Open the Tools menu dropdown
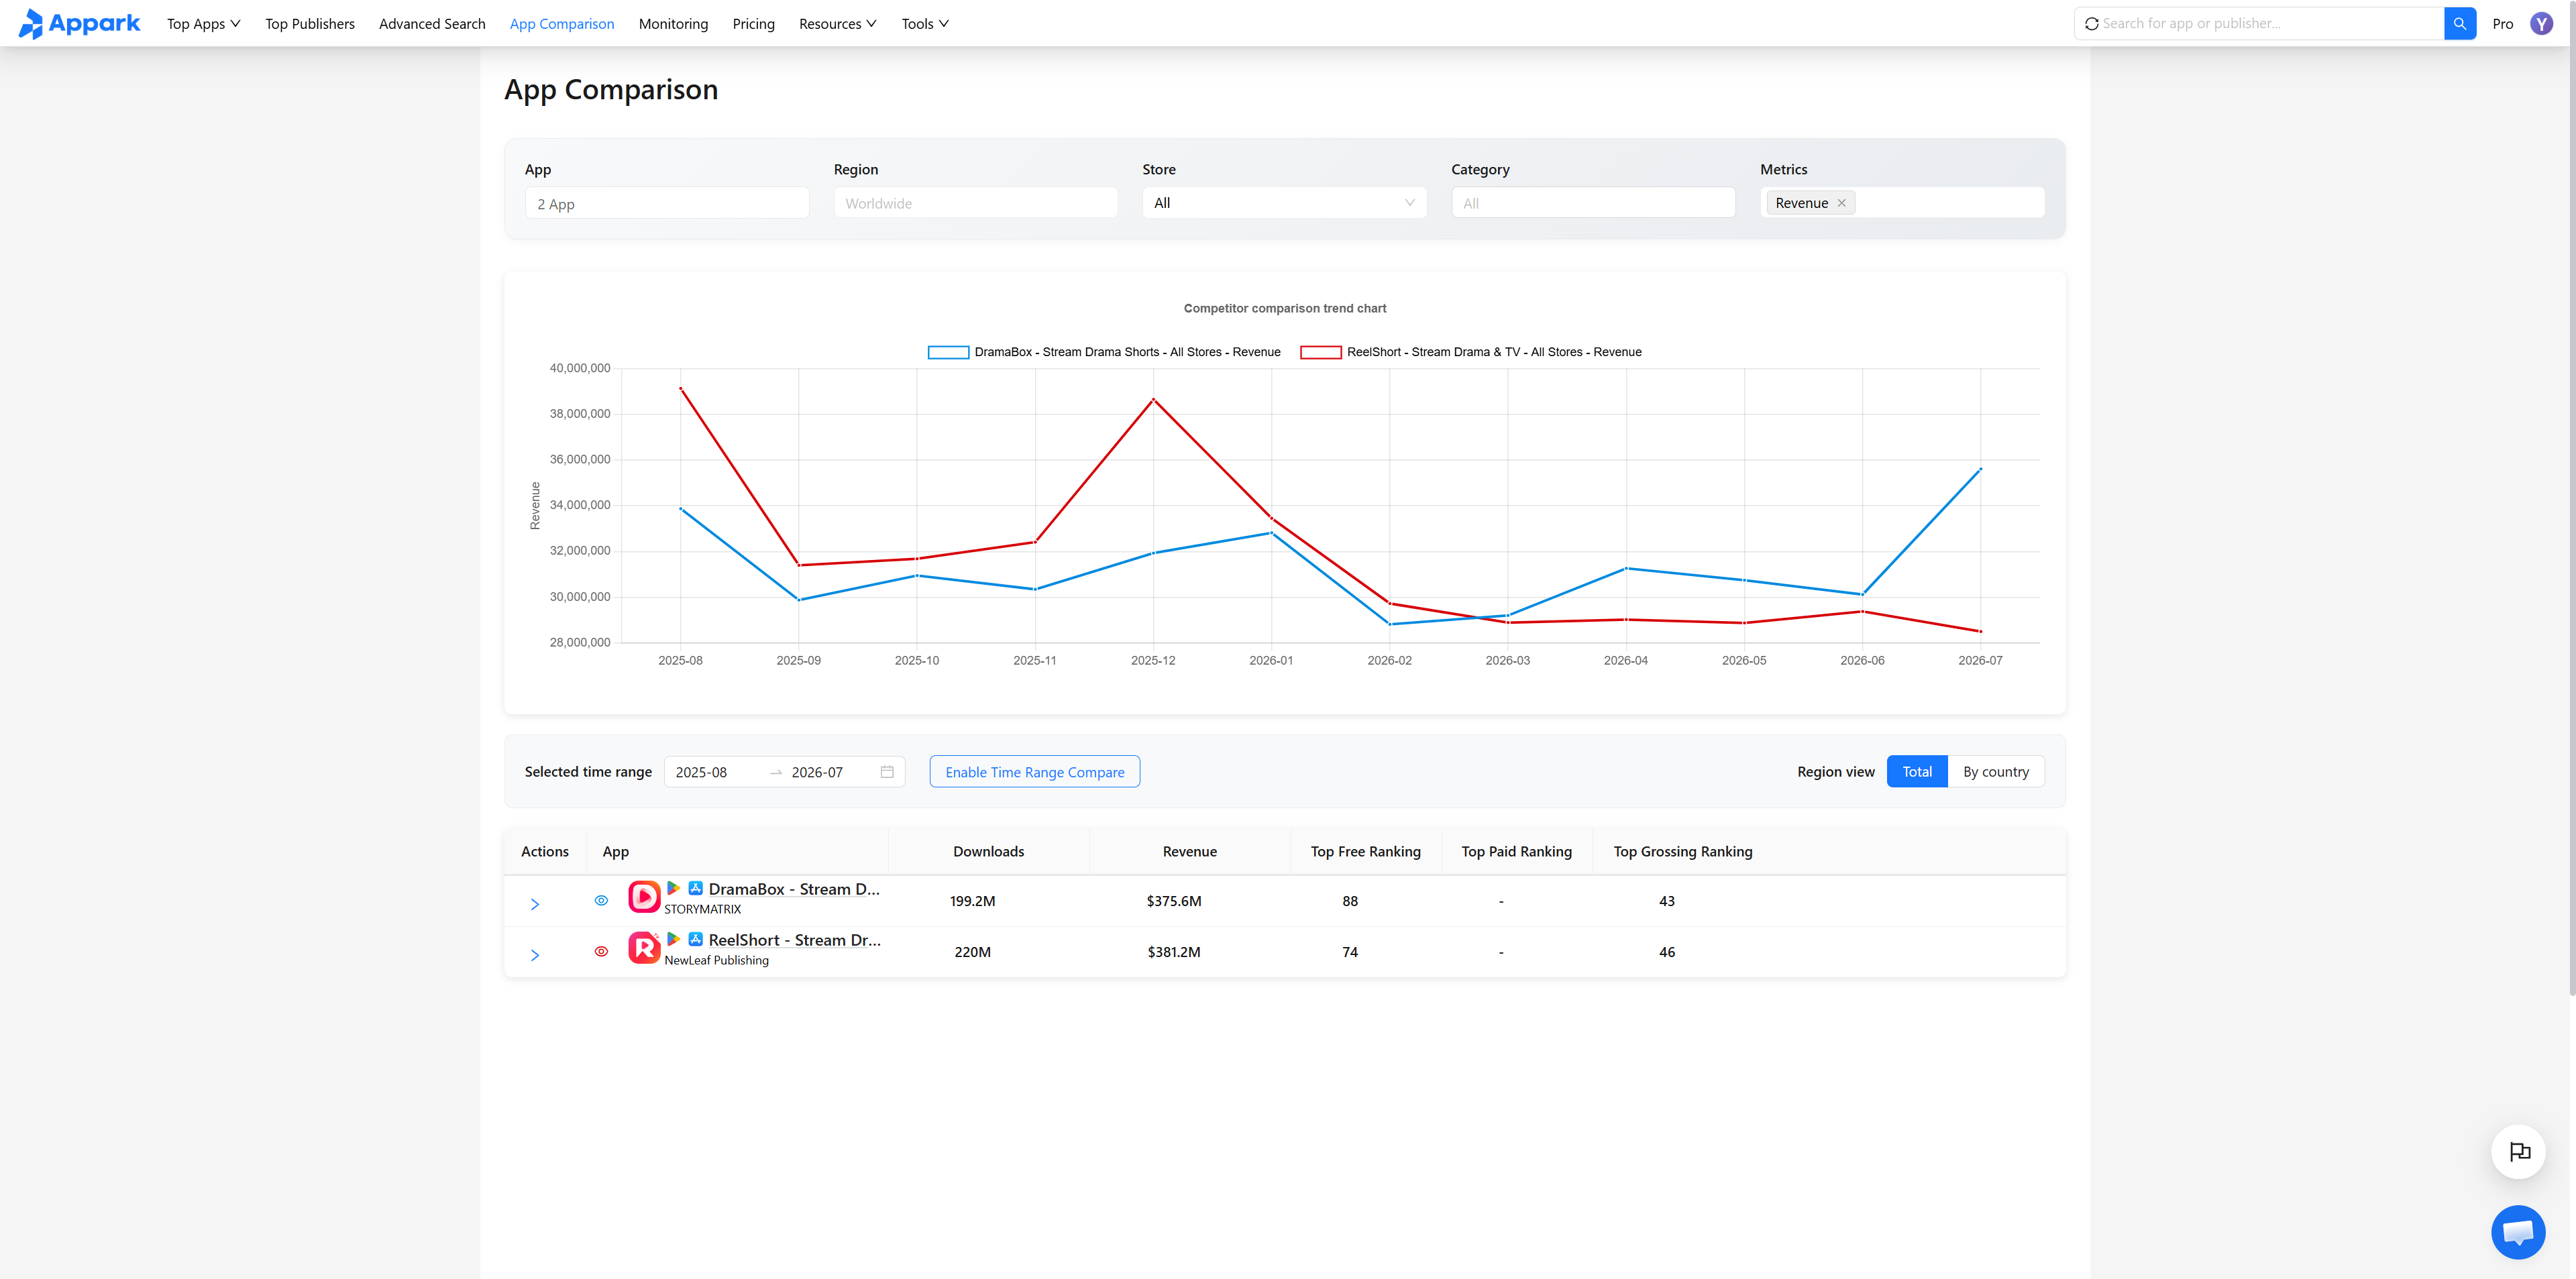The image size is (2576, 1279). click(925, 23)
